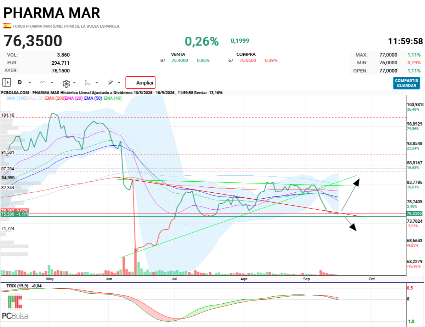Click the 84,999 price level label
Viewport: 425px width, 327px height.
[x=8, y=177]
